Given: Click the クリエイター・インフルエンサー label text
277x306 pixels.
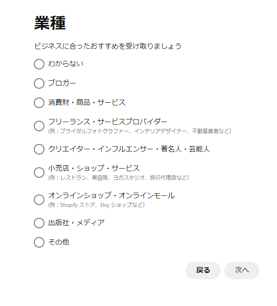Looking at the screenshot, I should (x=129, y=149).
